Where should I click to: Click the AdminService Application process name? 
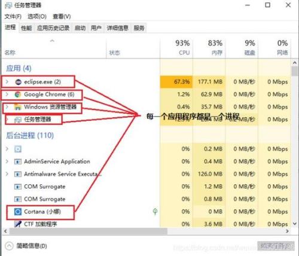click(57, 161)
